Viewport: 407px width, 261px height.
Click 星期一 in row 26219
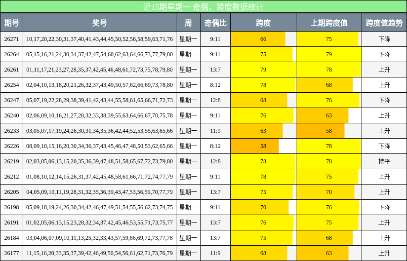[x=188, y=161]
